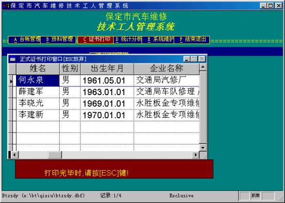Open the A 台帐管理 menu
The height and width of the screenshot is (203, 285).
[x=25, y=40]
